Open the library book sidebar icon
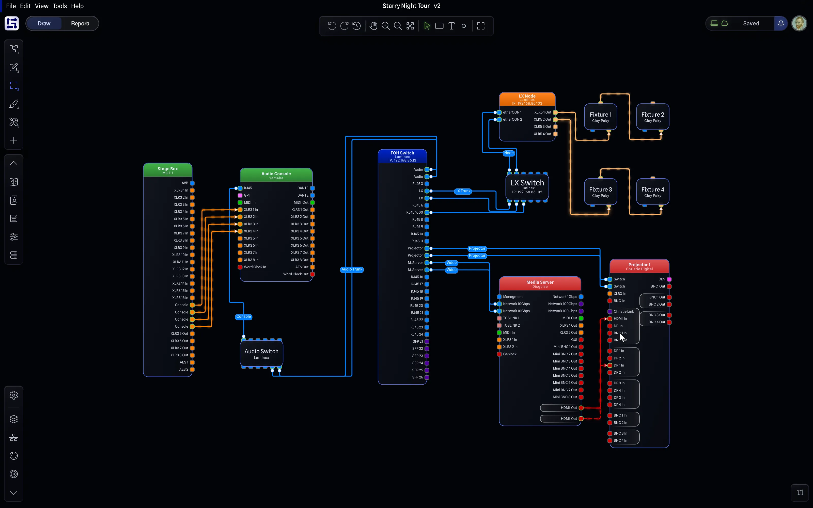 (x=14, y=182)
